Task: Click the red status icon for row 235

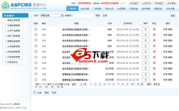Action: coord(154,80)
